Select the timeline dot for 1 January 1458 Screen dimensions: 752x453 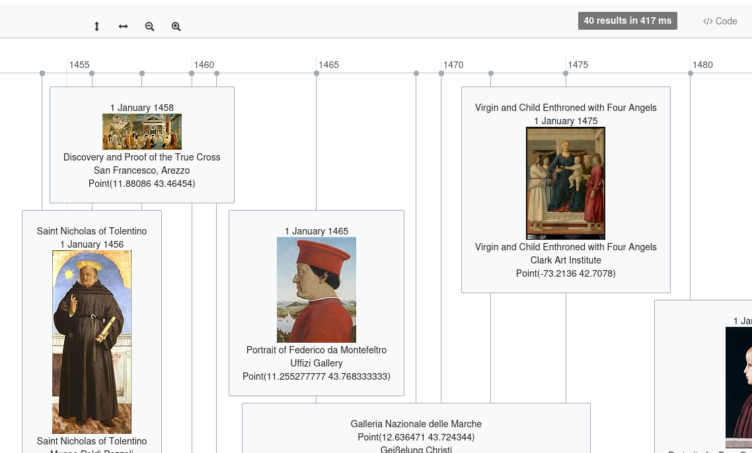coord(142,73)
